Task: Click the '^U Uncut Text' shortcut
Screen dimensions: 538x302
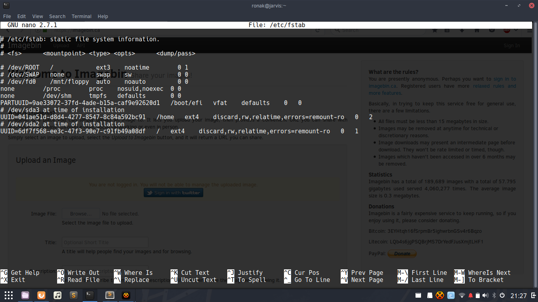Action: click(x=193, y=280)
